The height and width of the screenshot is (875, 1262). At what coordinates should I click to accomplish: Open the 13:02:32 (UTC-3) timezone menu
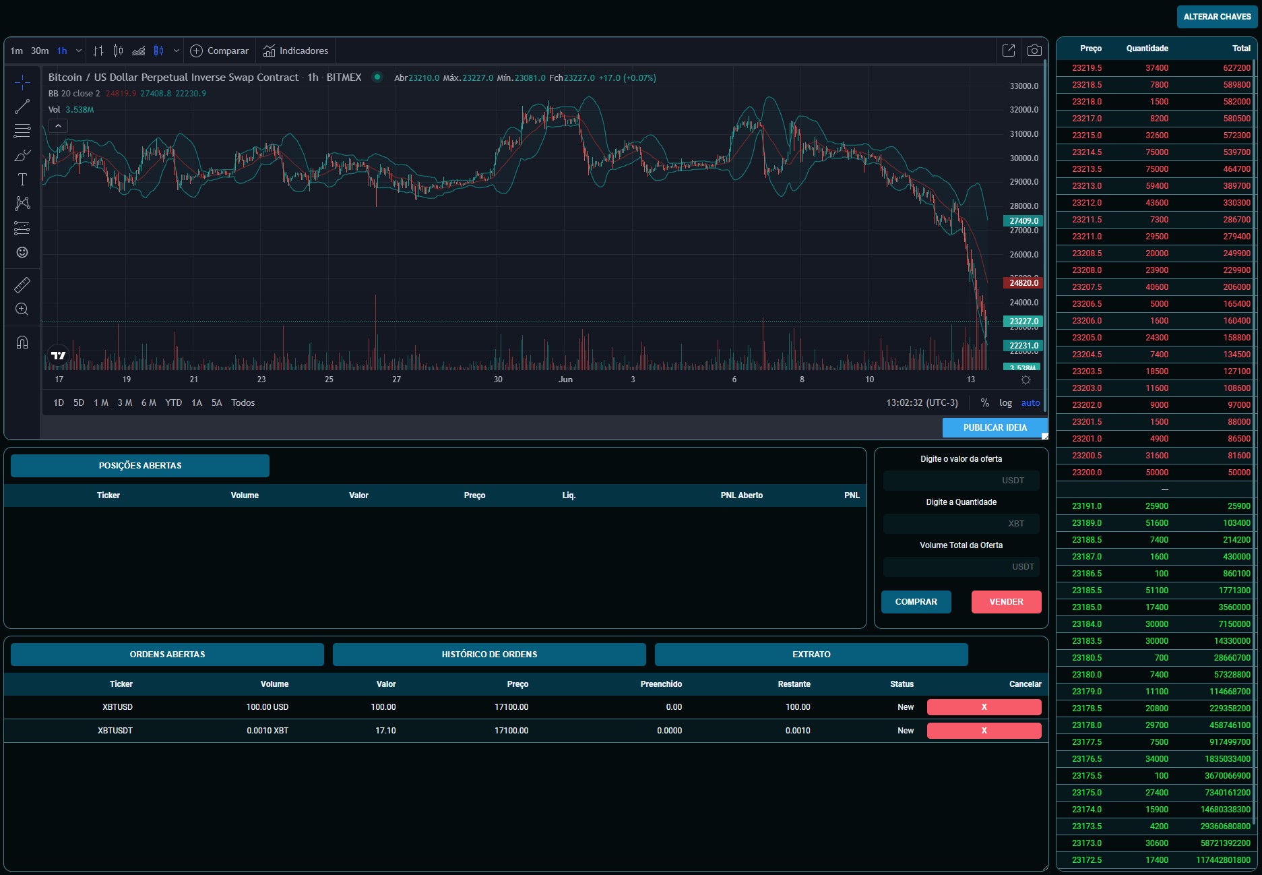pyautogui.click(x=922, y=402)
